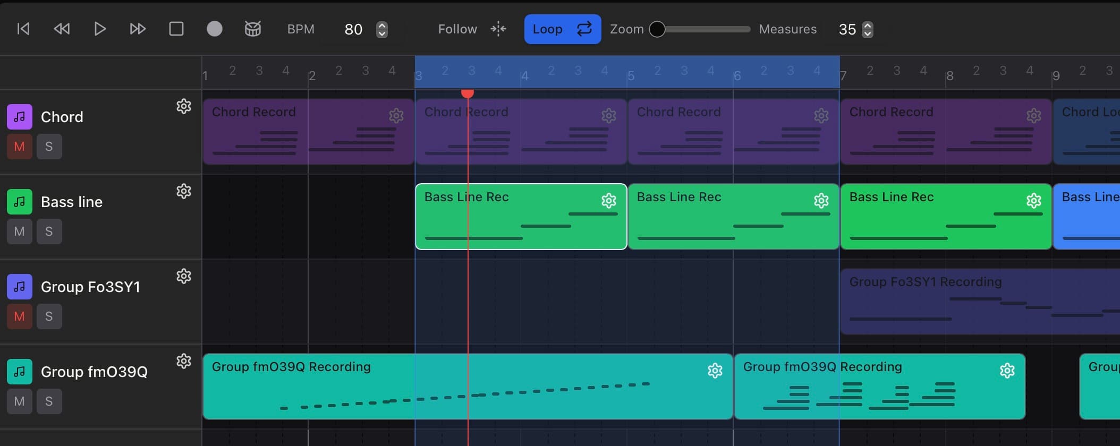This screenshot has width=1120, height=446.
Task: Solo the Group Fo3SY1 track
Action: click(49, 316)
